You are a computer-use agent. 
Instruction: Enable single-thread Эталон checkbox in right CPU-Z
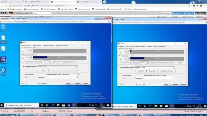tap(121, 53)
